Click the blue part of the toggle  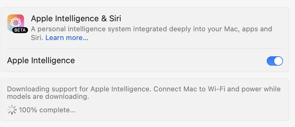coord(270,61)
